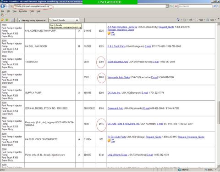Switch to the cleaning/testing injectors tab
Image resolution: width=220 pixels, height=172 pixels.
point(33,20)
